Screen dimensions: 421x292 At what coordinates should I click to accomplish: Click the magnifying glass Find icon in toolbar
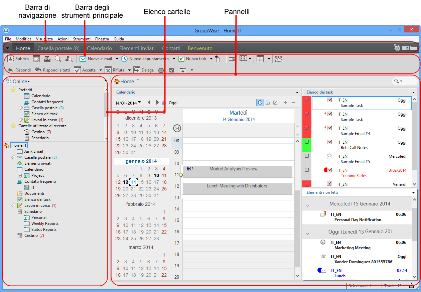pyautogui.click(x=58, y=59)
